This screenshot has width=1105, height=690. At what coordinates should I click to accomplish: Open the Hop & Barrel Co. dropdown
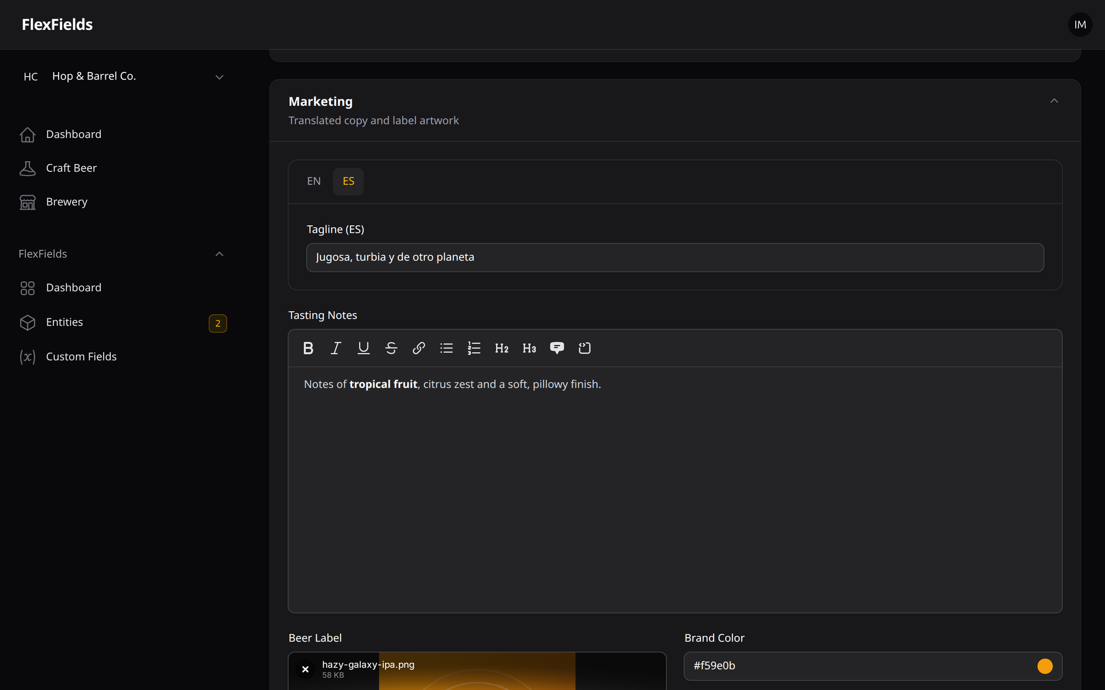(x=123, y=76)
